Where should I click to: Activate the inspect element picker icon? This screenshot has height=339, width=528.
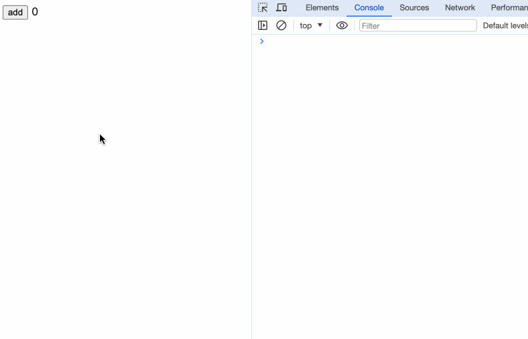pyautogui.click(x=263, y=8)
